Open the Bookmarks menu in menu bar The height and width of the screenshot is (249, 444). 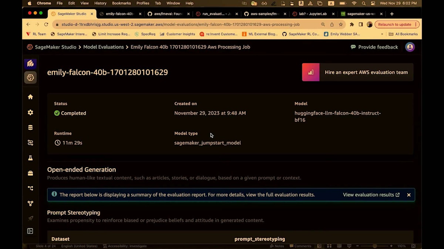click(x=121, y=3)
